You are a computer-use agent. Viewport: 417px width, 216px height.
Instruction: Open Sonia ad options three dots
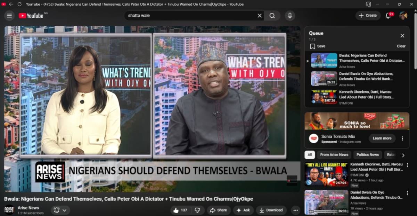pos(402,138)
